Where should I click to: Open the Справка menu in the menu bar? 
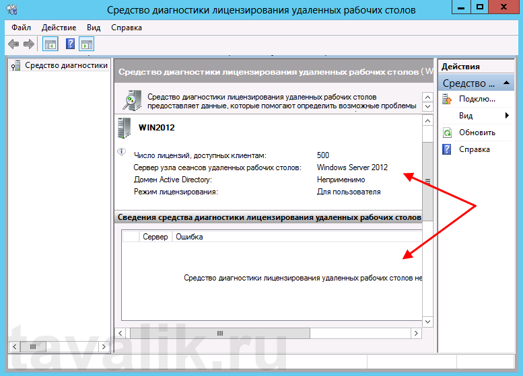point(126,28)
